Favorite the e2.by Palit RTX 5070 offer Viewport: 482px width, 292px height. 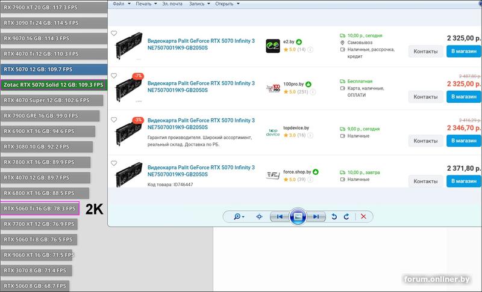114,33
